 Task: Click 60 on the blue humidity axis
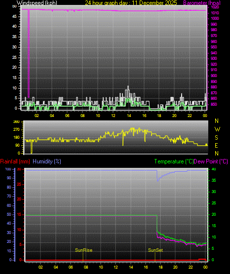tap(9, 206)
